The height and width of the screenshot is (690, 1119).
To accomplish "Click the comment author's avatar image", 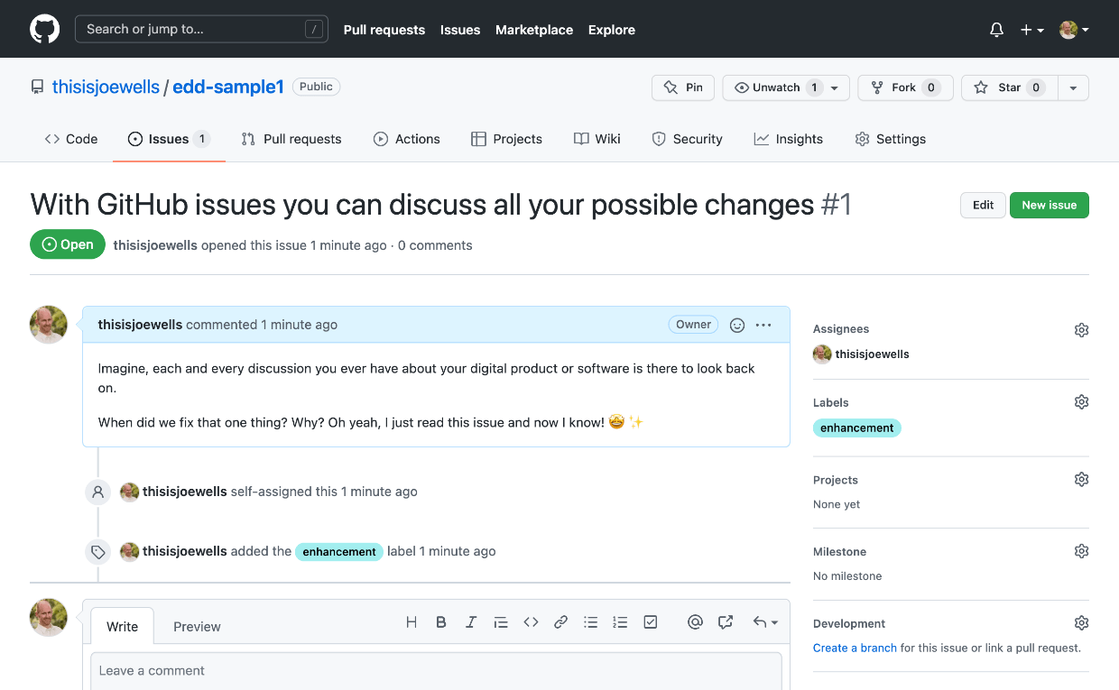I will [49, 325].
